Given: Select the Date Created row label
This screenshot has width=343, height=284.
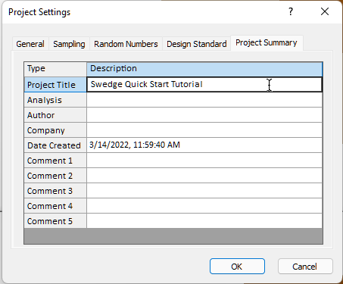Looking at the screenshot, I should click(x=55, y=145).
